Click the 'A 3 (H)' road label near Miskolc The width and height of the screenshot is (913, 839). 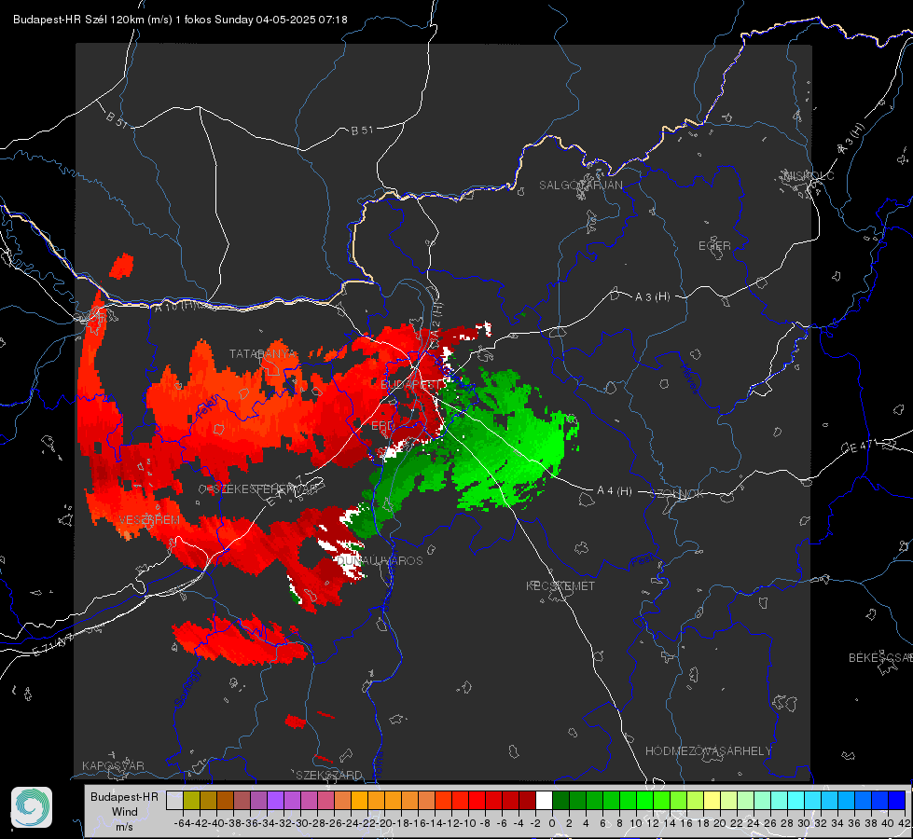point(851,139)
